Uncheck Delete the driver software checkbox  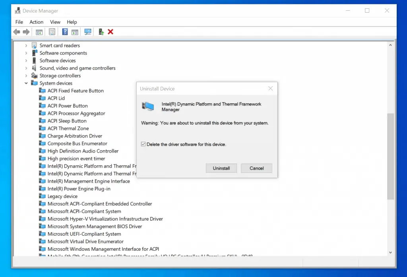(143, 144)
